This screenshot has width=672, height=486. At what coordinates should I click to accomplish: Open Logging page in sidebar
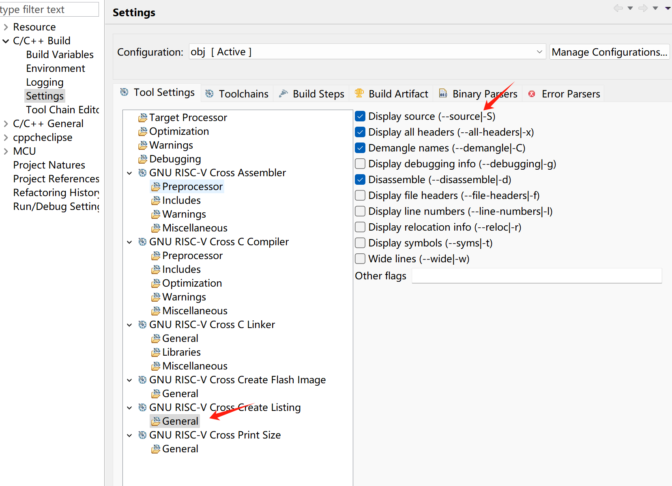point(45,82)
